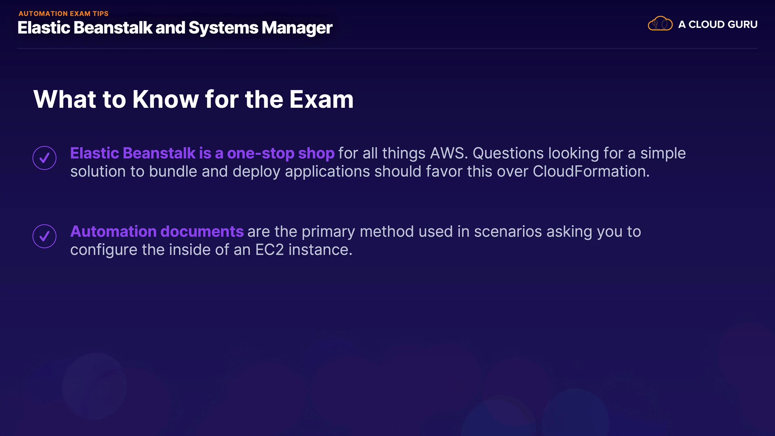Click the horizontal divider line under the header

[x=387, y=48]
